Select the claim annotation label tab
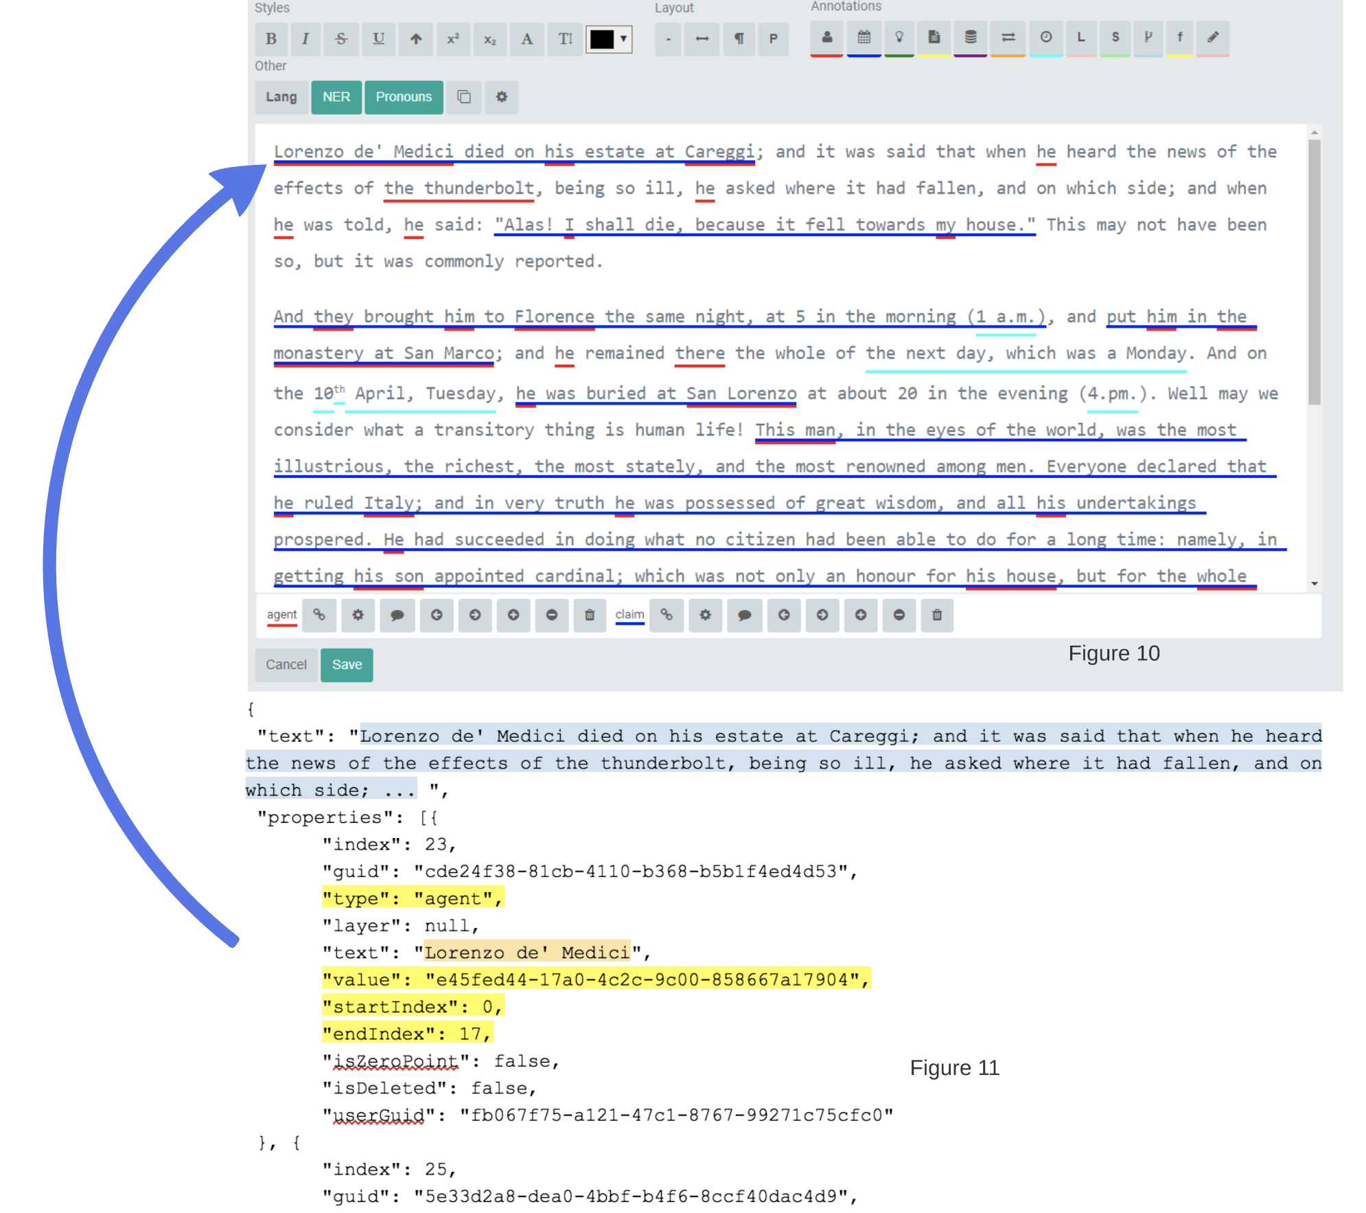 629,615
